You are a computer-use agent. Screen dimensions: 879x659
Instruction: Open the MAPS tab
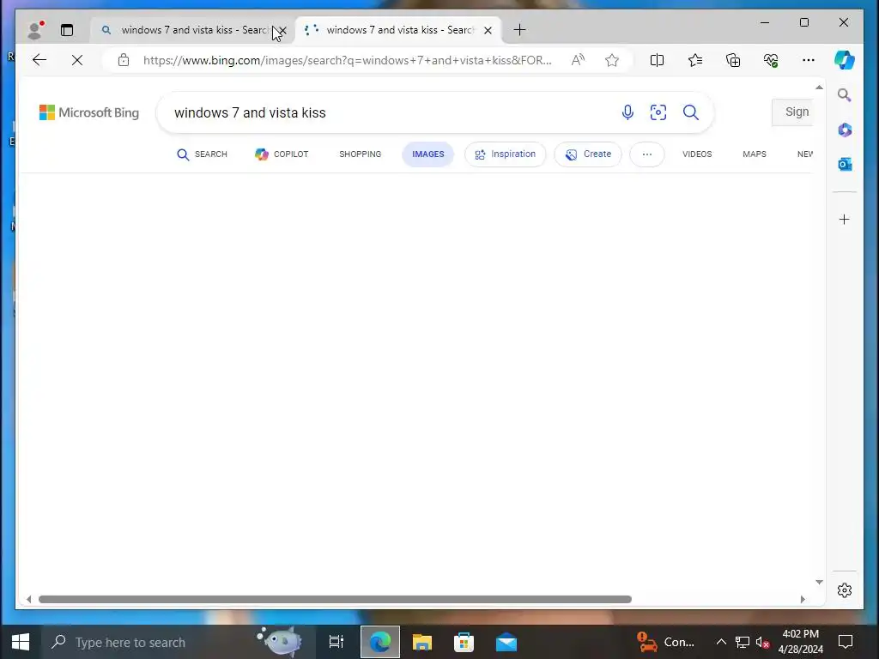pyautogui.click(x=754, y=154)
